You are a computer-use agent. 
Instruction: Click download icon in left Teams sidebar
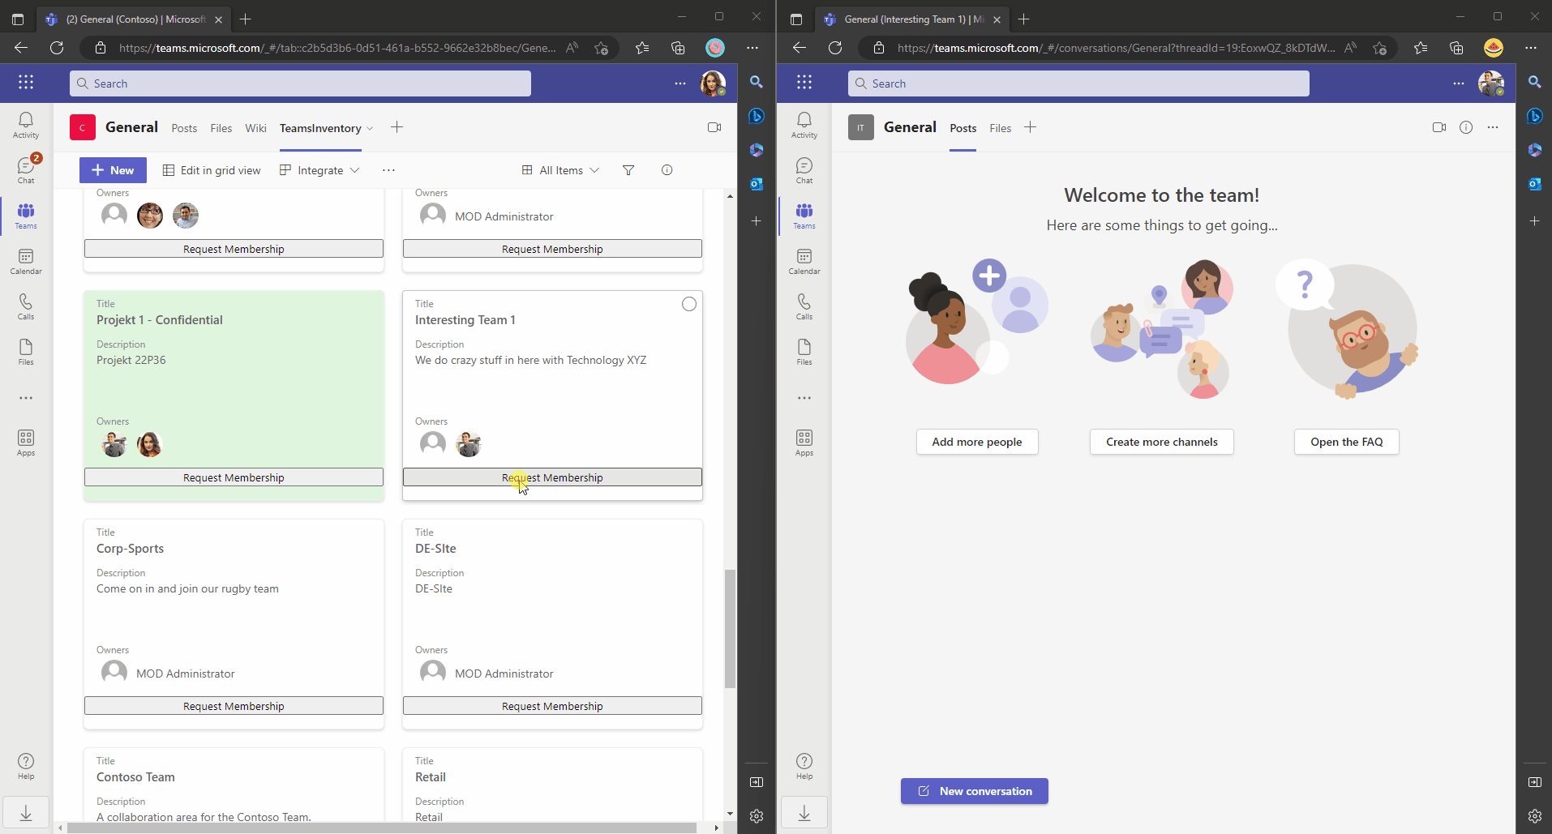point(26,812)
